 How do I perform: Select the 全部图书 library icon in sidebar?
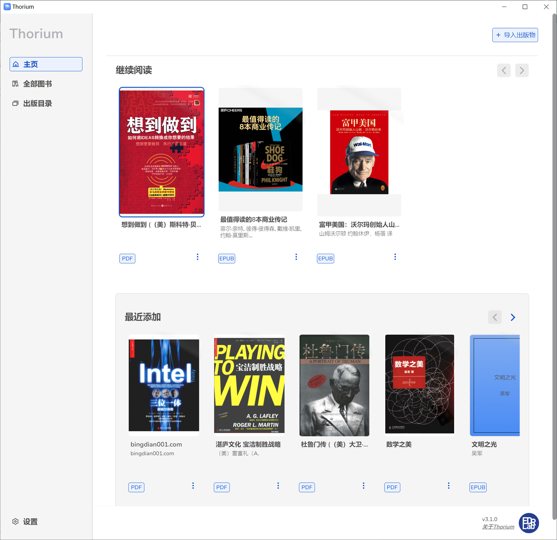tap(15, 84)
